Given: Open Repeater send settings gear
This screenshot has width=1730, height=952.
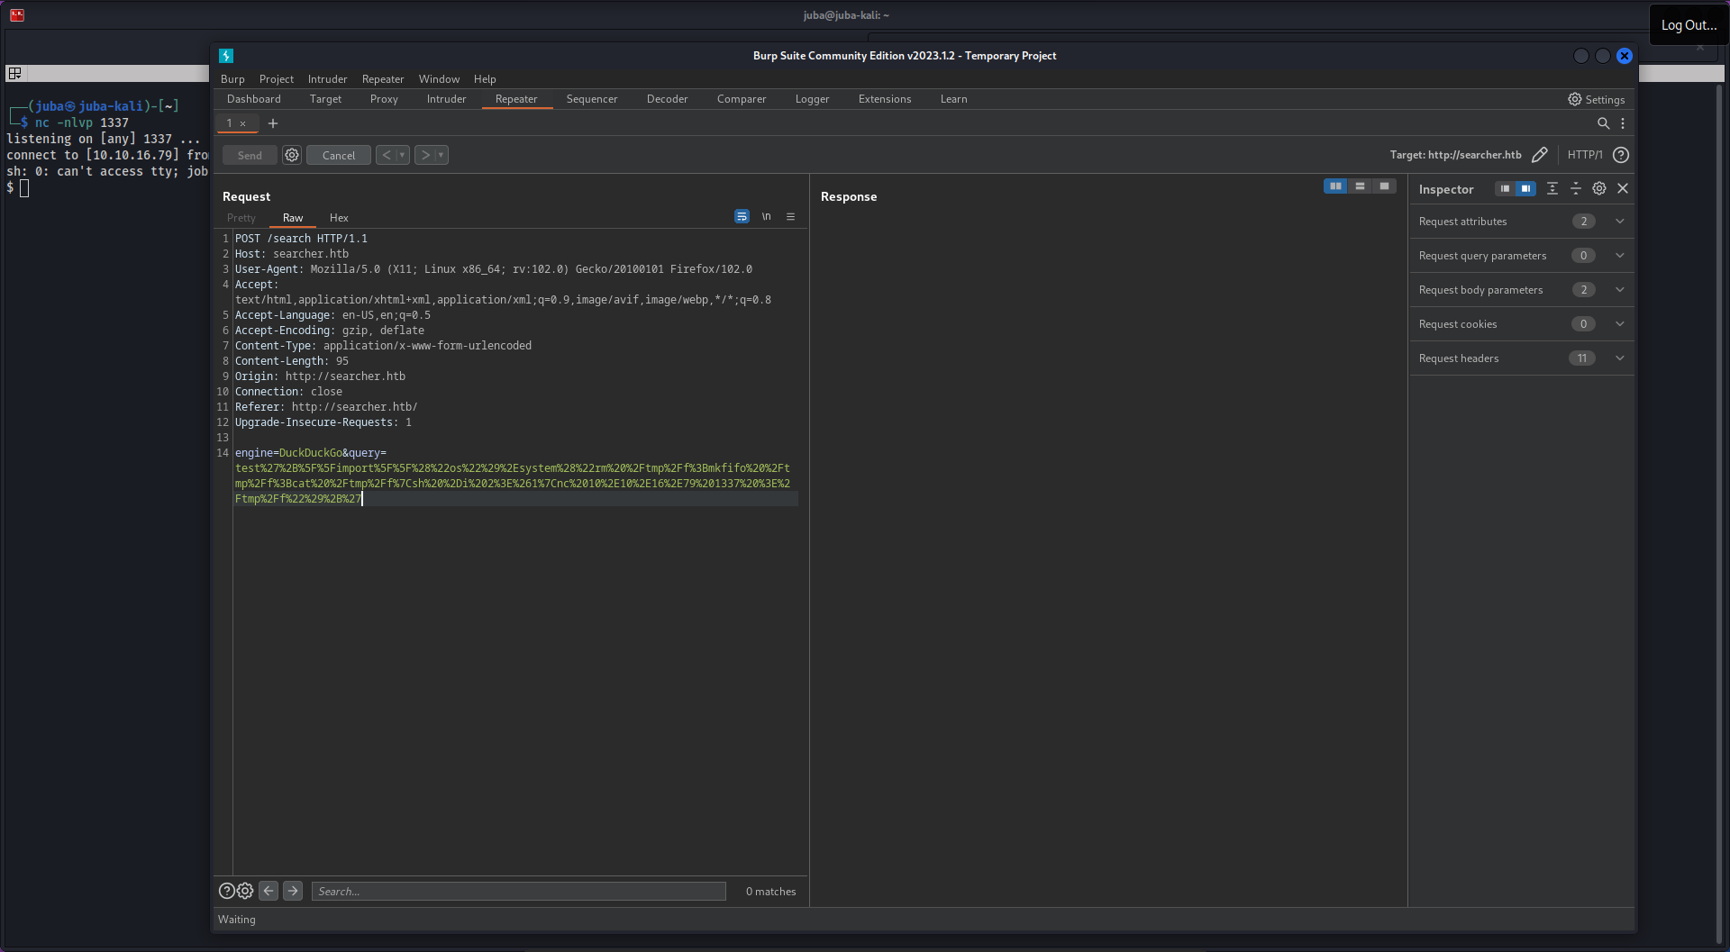Looking at the screenshot, I should [x=292, y=155].
